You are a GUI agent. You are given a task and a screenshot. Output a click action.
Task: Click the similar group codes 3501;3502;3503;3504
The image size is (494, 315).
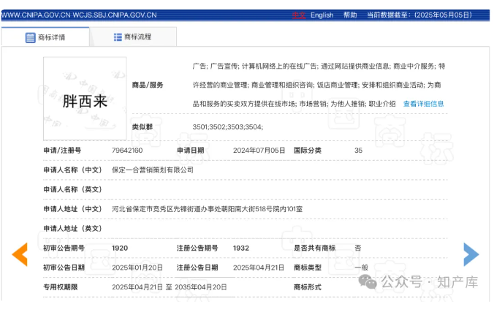[x=227, y=127]
